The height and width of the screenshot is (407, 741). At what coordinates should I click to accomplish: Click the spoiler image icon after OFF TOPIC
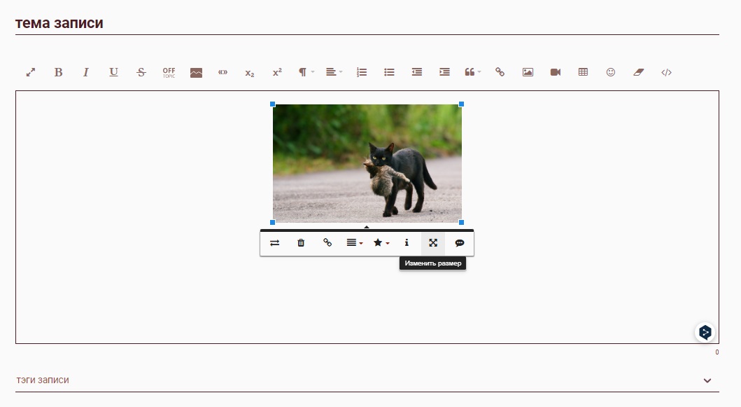[196, 72]
